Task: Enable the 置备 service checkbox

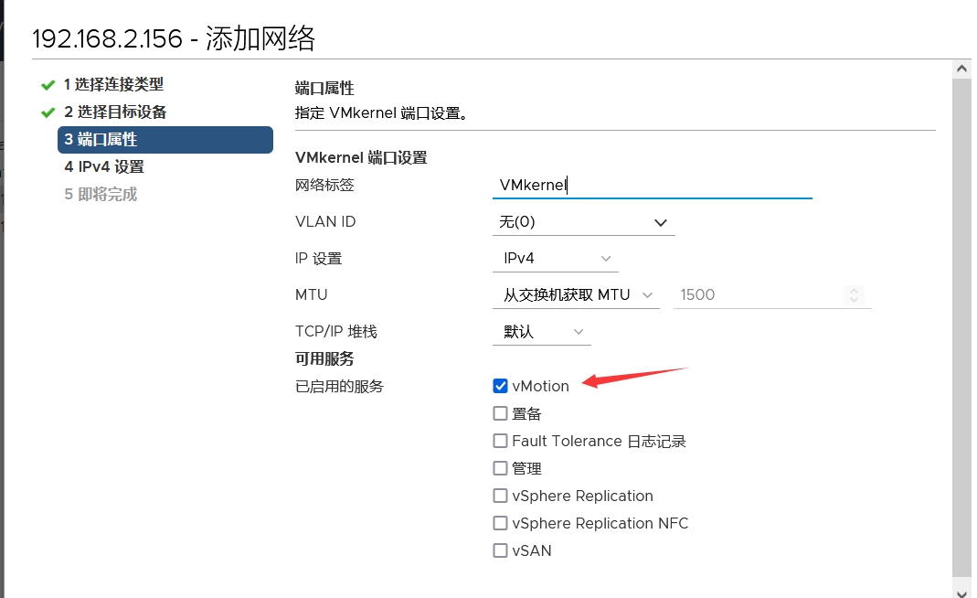Action: (500, 413)
